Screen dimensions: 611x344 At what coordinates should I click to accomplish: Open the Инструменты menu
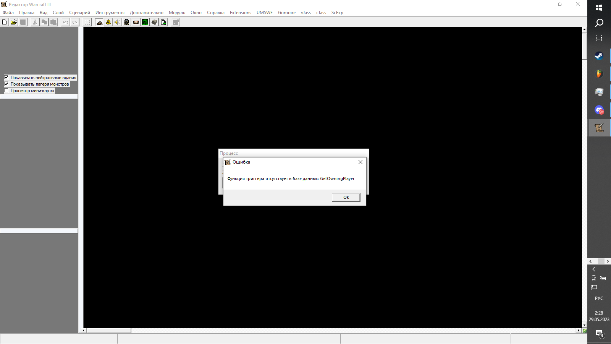110,13
